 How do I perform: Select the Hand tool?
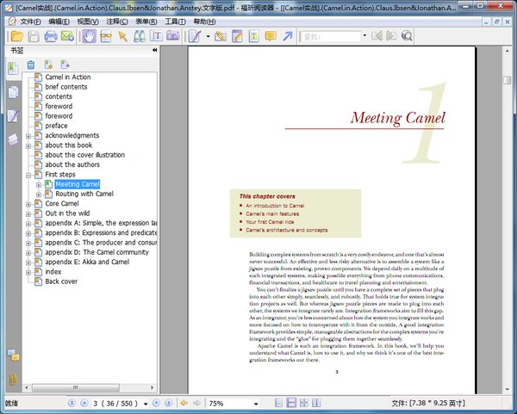pyautogui.click(x=89, y=36)
